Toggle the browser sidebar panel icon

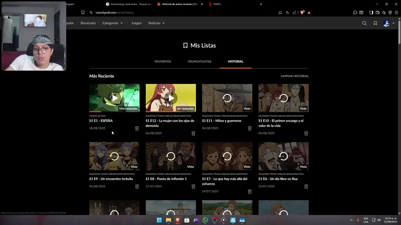[x=371, y=12]
